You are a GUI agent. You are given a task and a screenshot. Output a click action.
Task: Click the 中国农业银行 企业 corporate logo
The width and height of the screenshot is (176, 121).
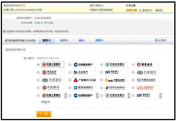(x=117, y=96)
